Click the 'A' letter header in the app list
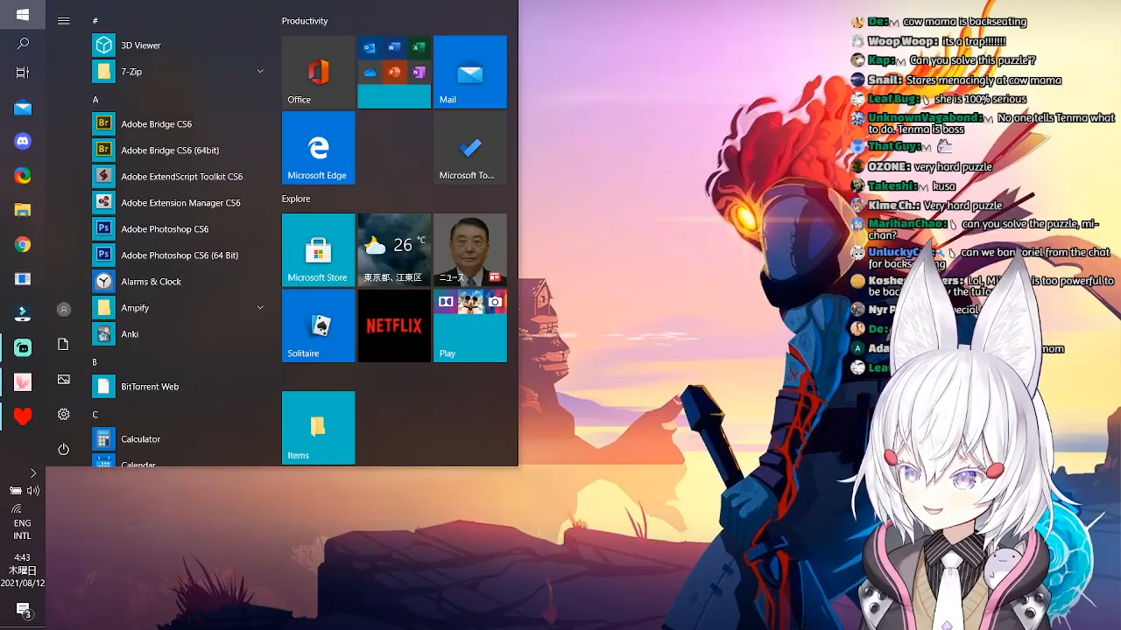This screenshot has width=1121, height=630. (95, 100)
